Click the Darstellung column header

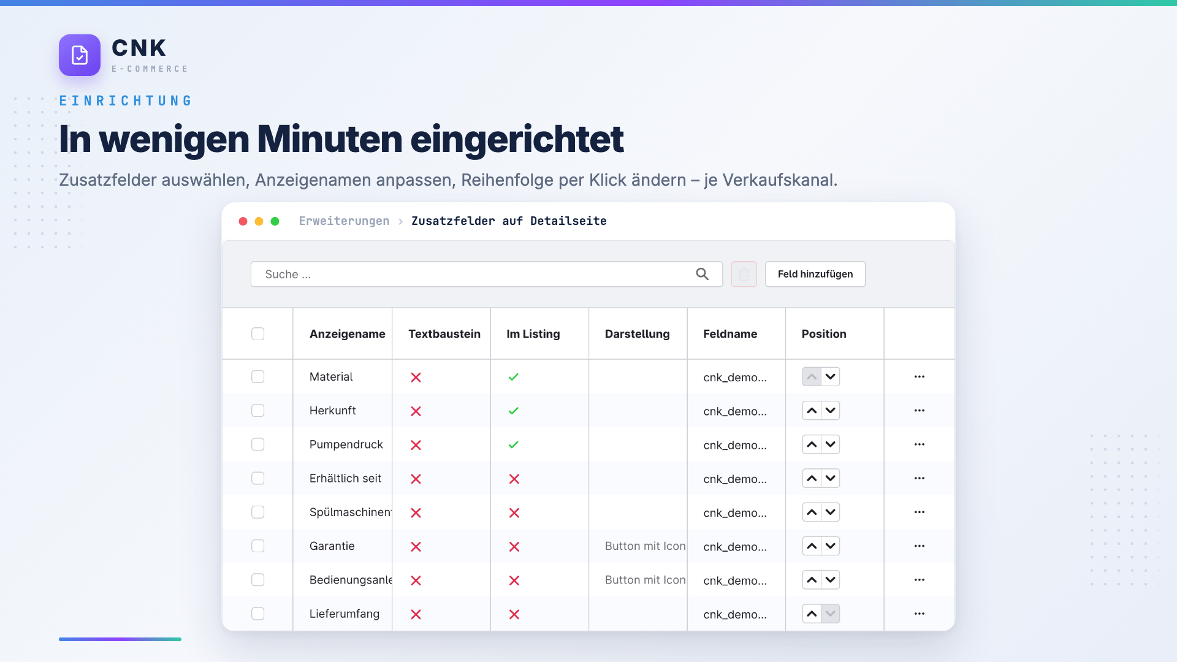[x=637, y=333]
